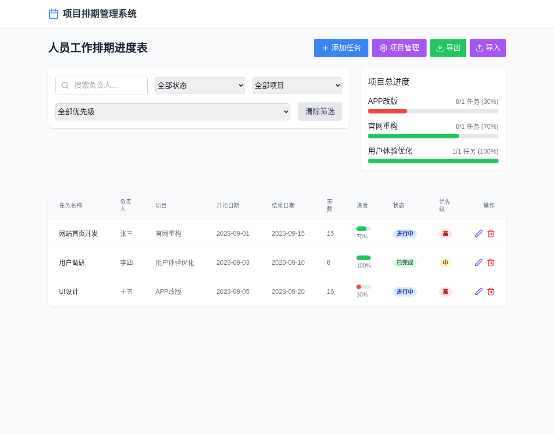The image size is (554, 434).
Task: Click the 进行中 status badge for UI设计
Action: coord(405,292)
